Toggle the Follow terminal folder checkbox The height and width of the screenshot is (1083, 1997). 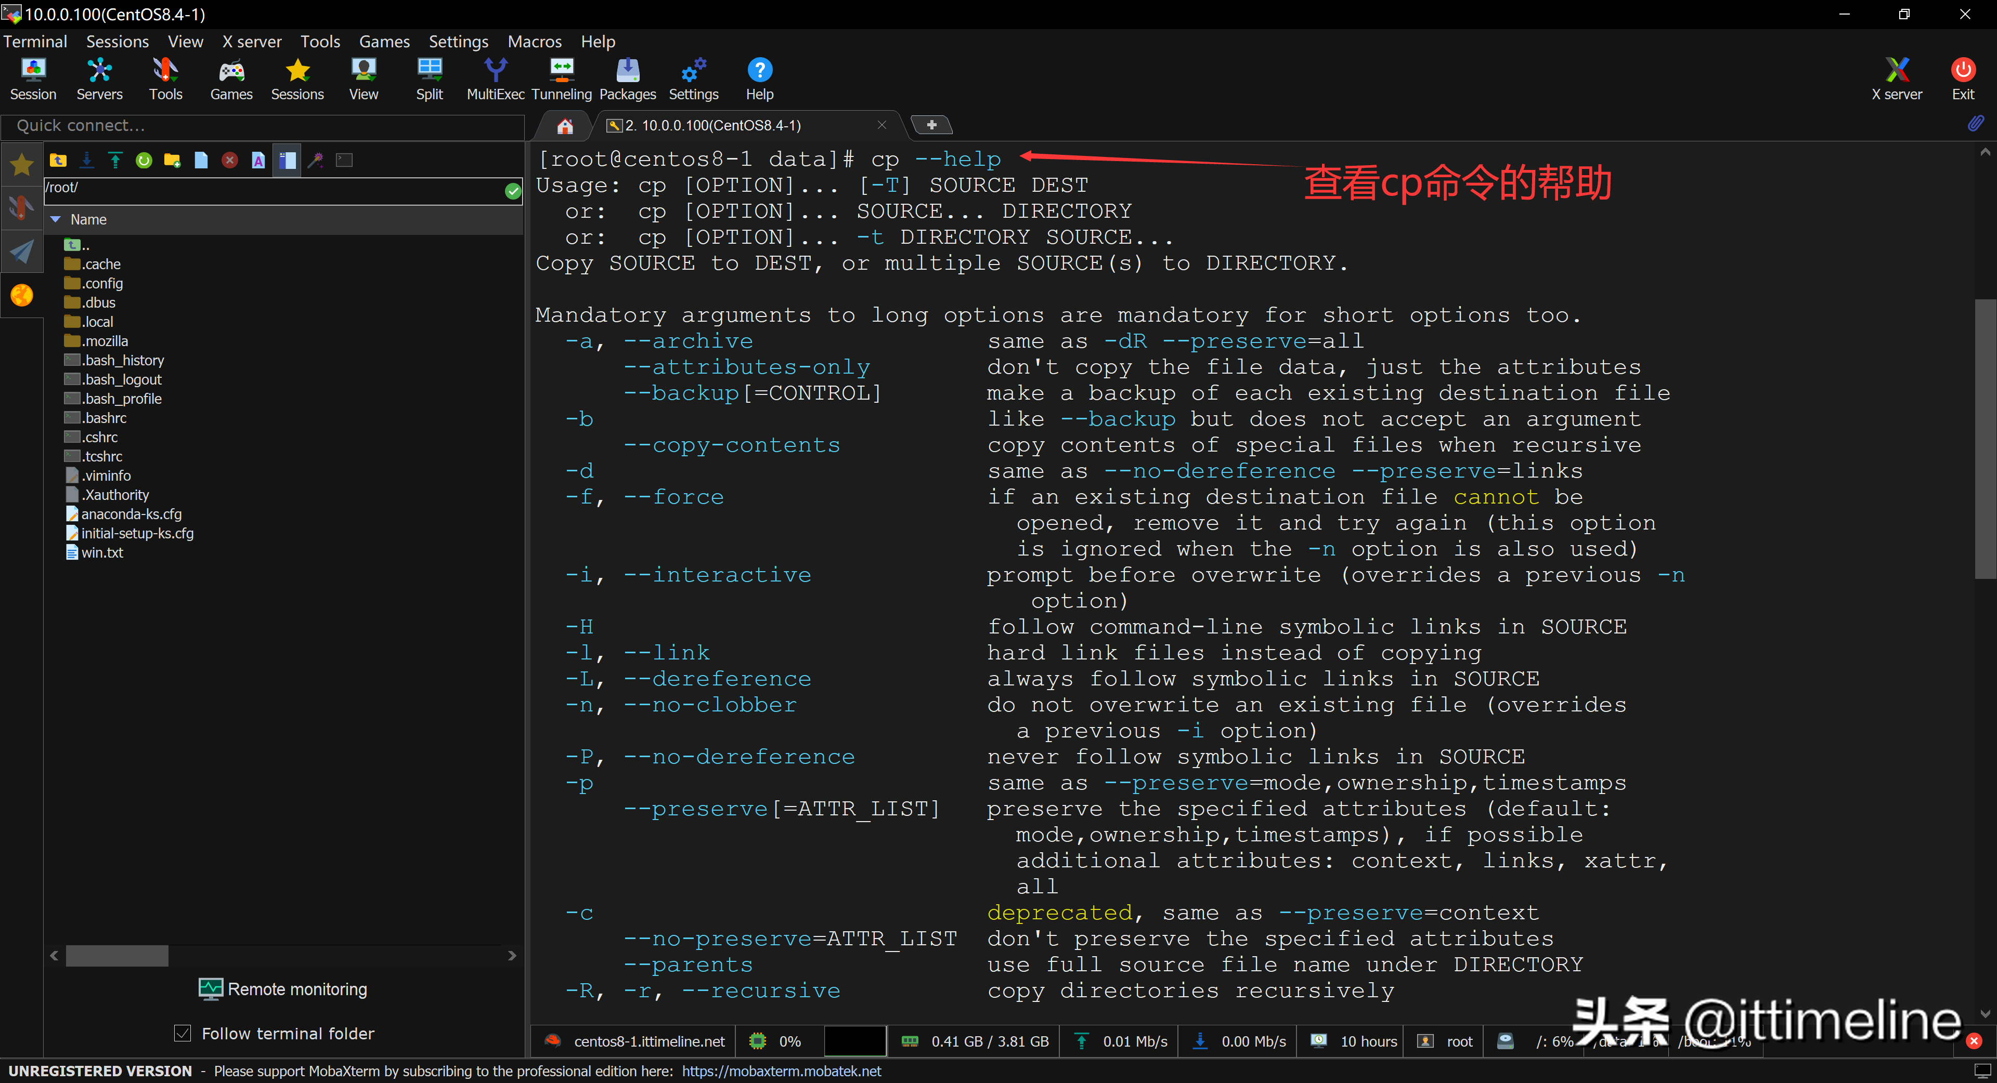point(183,1033)
